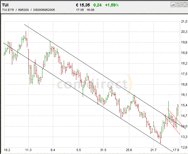Screen dimensions: 188x154
Task: Open the bar chart icon
Action: [173, 5]
